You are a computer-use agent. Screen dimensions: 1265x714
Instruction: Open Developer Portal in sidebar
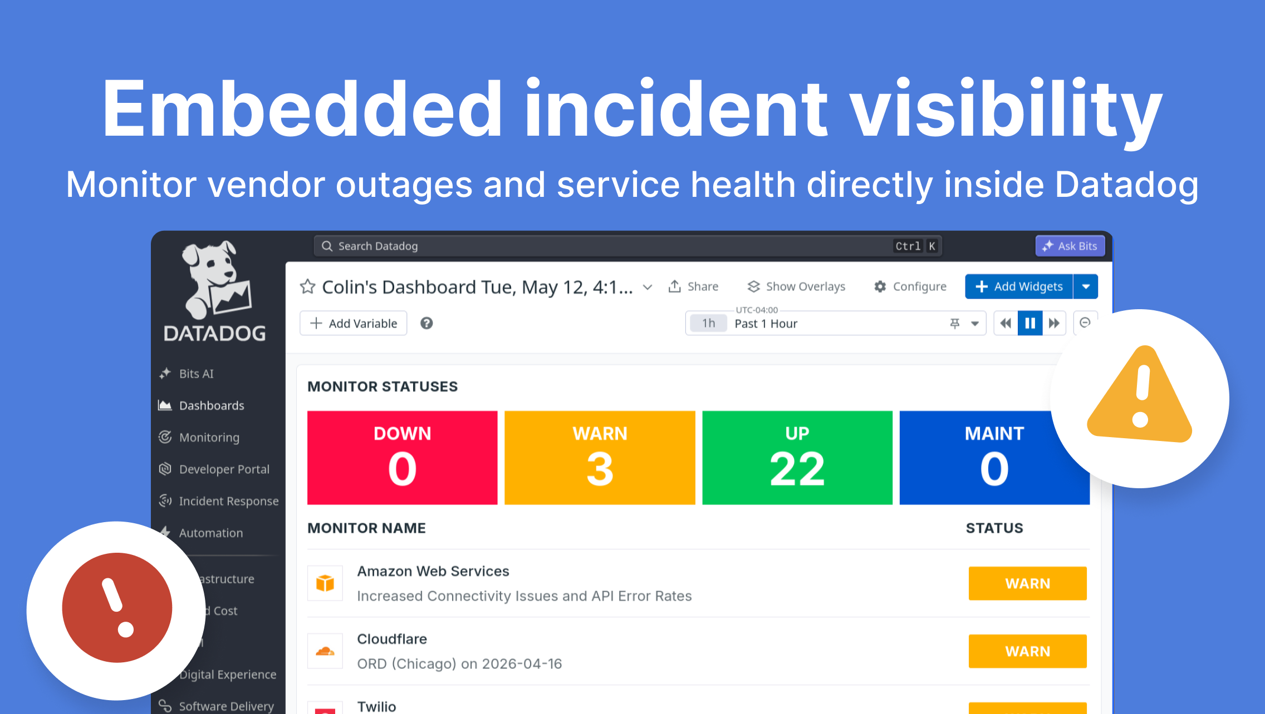pyautogui.click(x=224, y=469)
